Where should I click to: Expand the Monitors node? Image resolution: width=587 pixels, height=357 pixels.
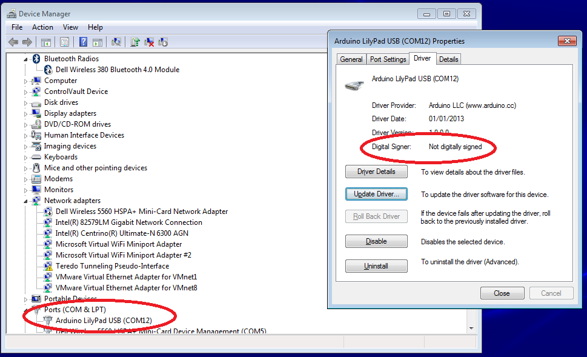(x=25, y=190)
